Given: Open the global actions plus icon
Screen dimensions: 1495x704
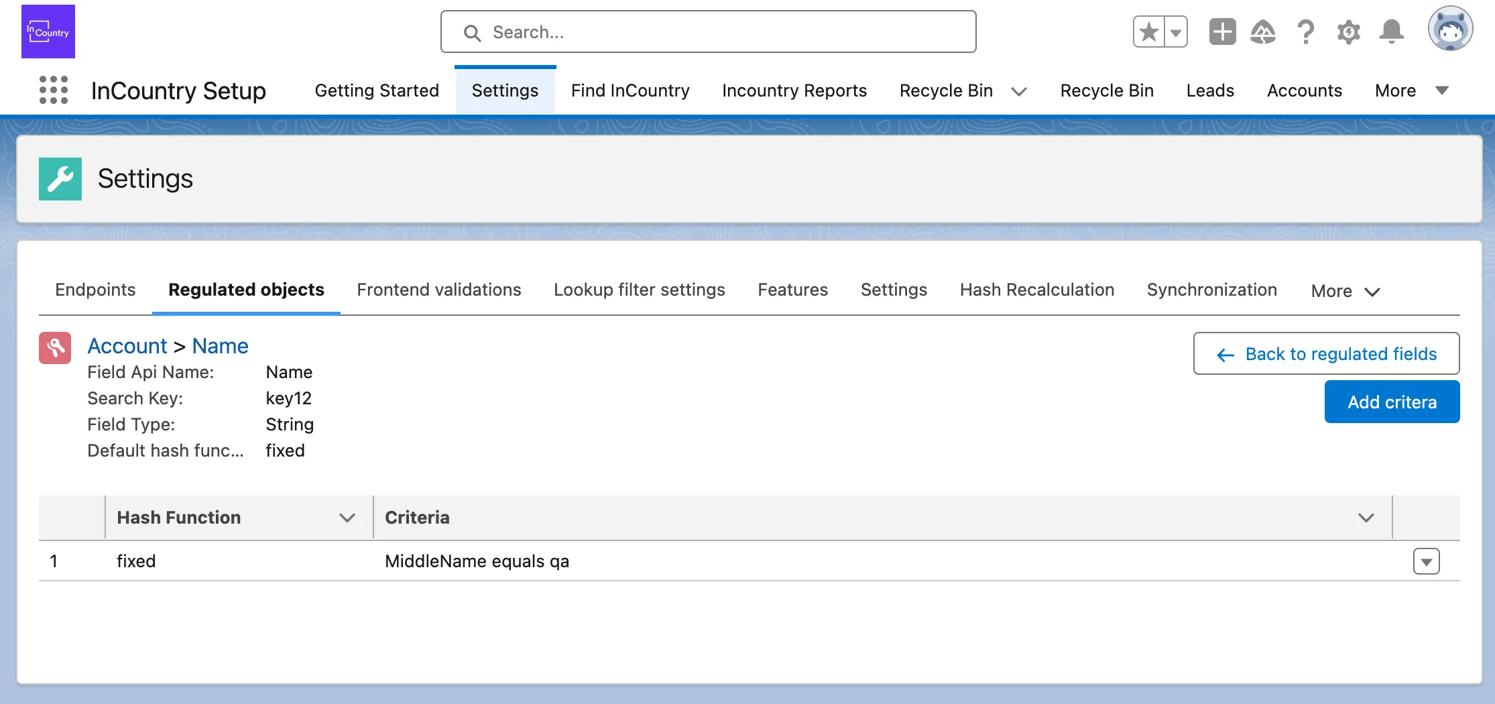Looking at the screenshot, I should tap(1222, 32).
